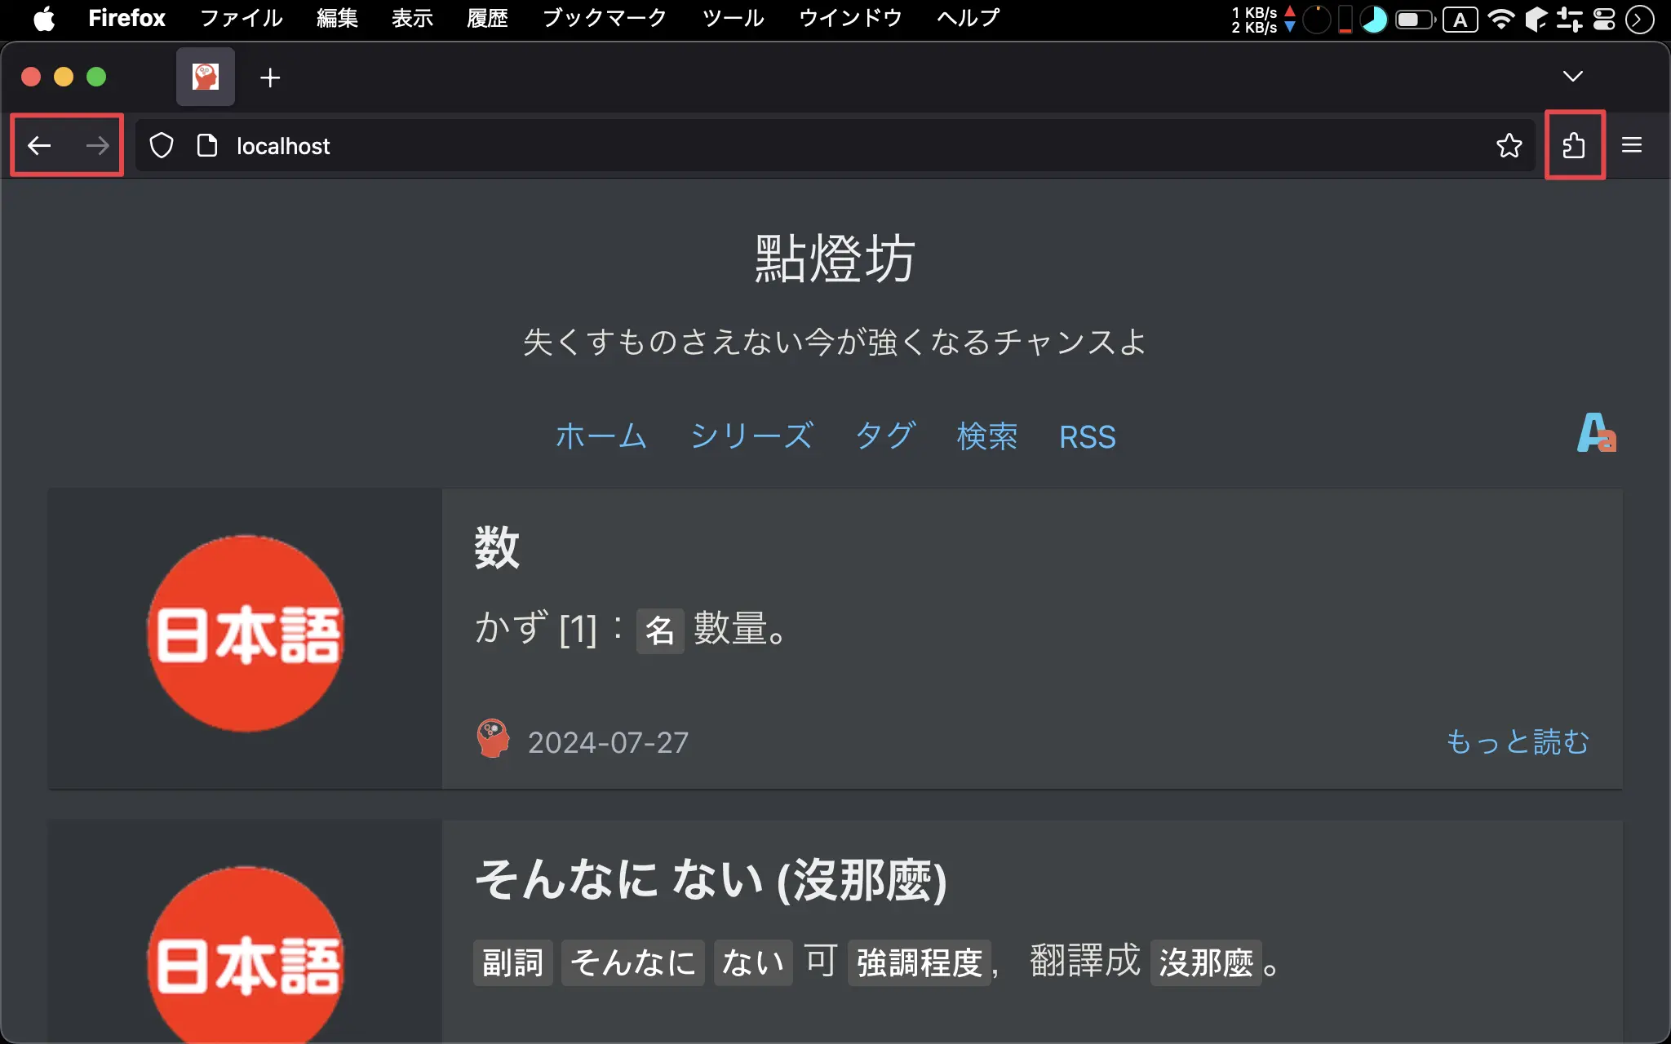Viewport: 1671px width, 1044px height.
Task: Click the 沒那麼 highlighted word in the excerpt
Action: (x=1206, y=962)
